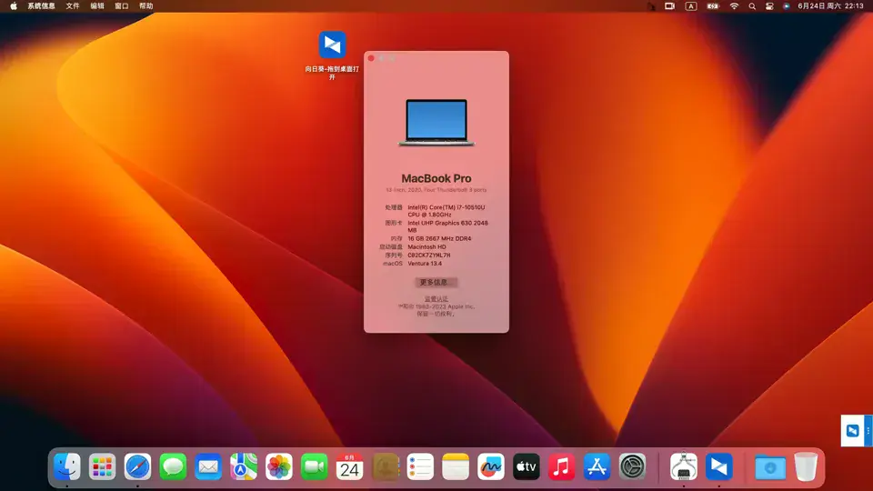Click the floating Sunlogin widget icon
The height and width of the screenshot is (491, 873).
[852, 430]
